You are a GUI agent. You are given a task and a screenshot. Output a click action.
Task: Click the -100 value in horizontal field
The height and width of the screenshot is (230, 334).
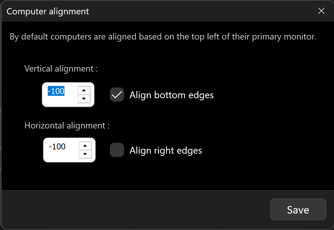[57, 146]
